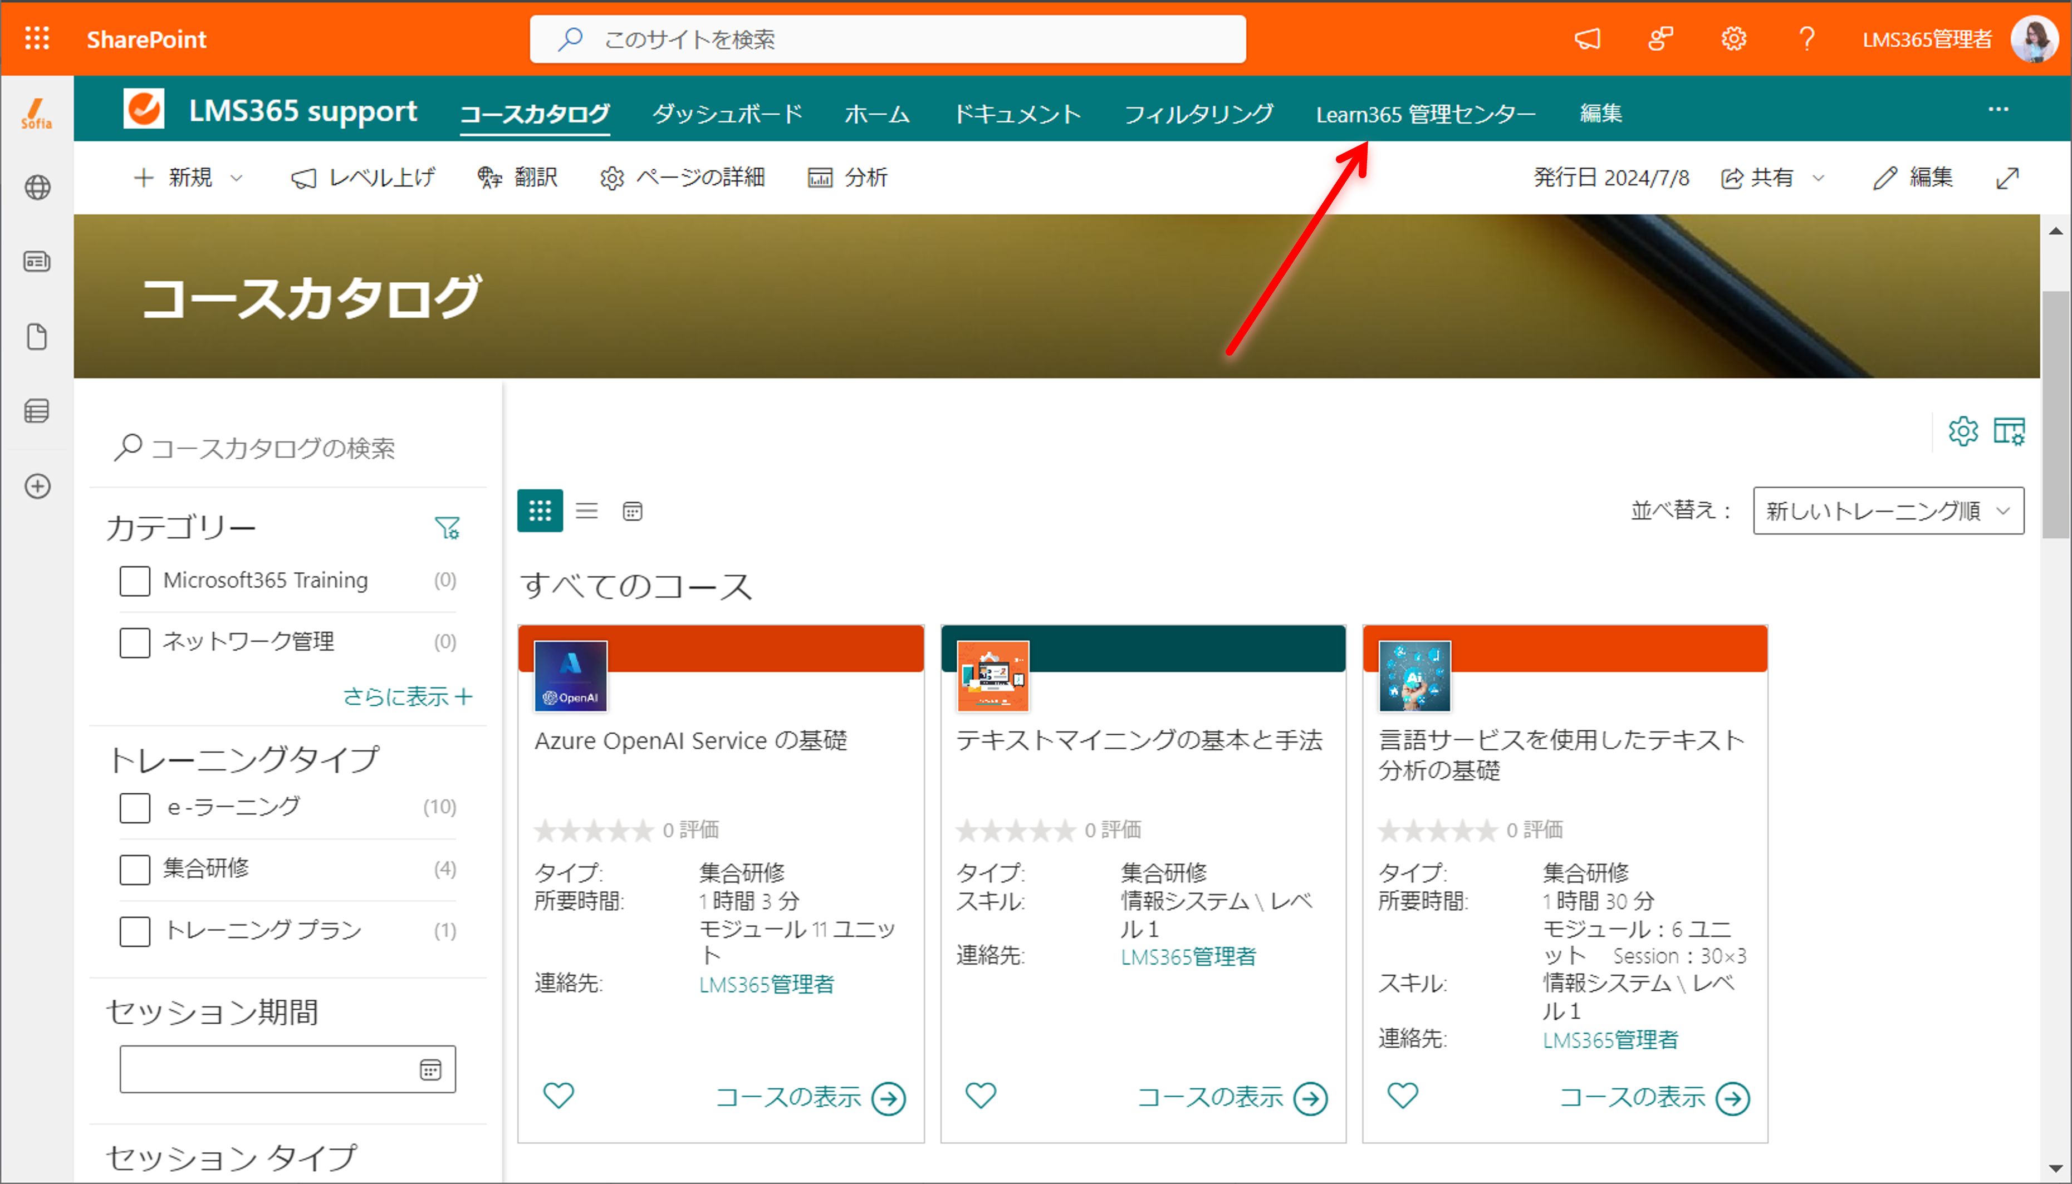The image size is (2072, 1184).
Task: Open the コースカタログ navigation tab
Action: point(534,113)
